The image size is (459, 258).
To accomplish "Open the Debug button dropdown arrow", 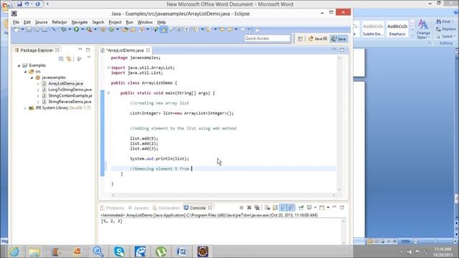I will [x=70, y=29].
